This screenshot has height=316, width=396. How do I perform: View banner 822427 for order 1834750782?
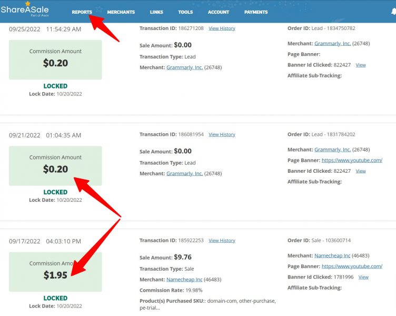361,65
